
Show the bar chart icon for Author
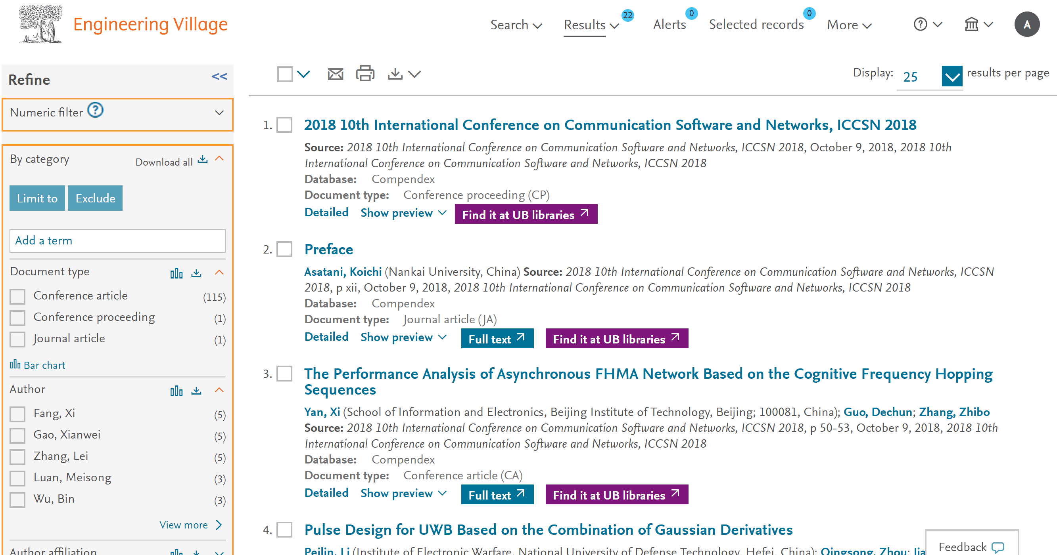176,391
